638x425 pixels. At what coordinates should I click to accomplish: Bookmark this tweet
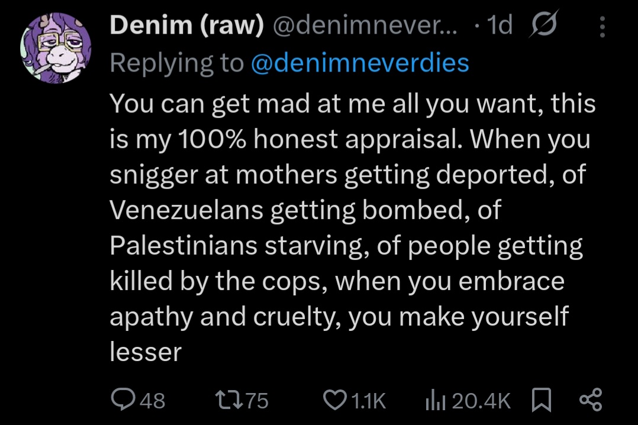pyautogui.click(x=542, y=400)
